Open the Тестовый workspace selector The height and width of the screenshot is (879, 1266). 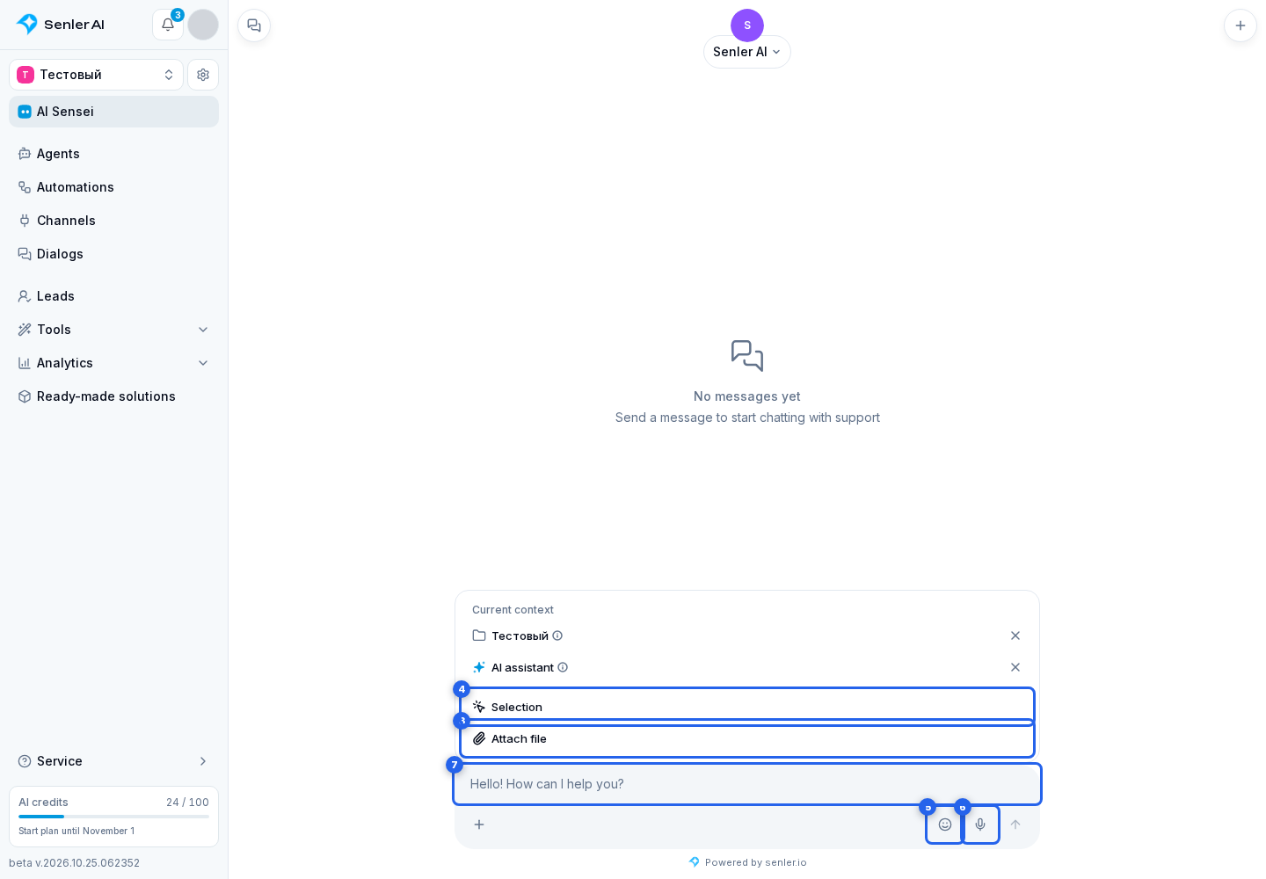click(97, 75)
